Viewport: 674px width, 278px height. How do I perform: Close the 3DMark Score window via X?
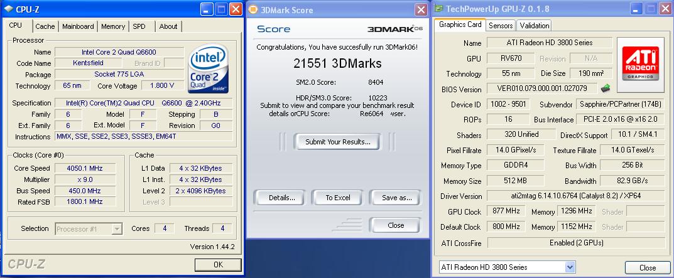pos(421,10)
